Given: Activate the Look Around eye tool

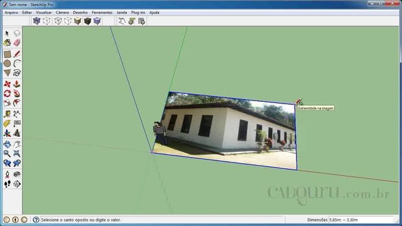Looking at the screenshot, I should [x=17, y=175].
